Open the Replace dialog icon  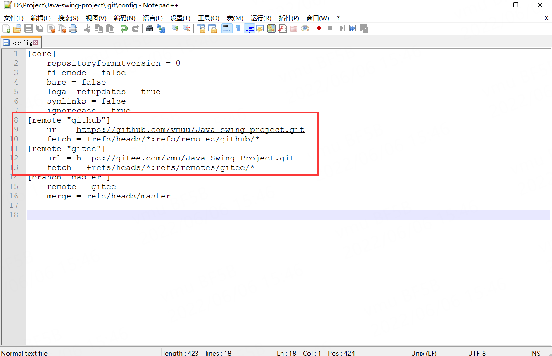[161, 28]
